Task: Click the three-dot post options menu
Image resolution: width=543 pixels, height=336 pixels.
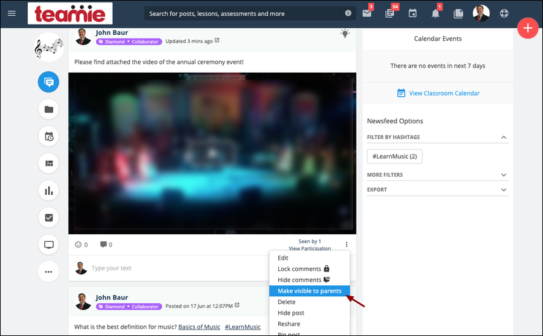Action: [x=347, y=244]
